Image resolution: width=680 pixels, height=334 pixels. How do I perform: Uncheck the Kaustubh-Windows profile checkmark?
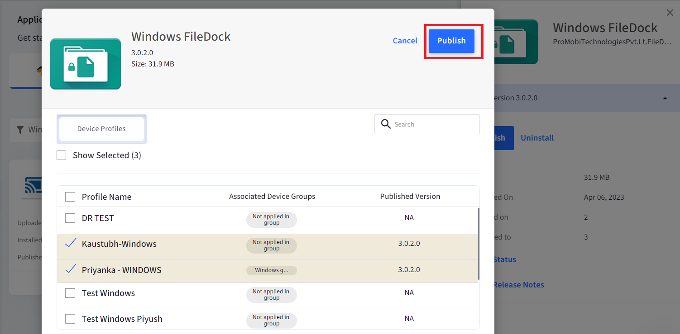[x=70, y=244]
